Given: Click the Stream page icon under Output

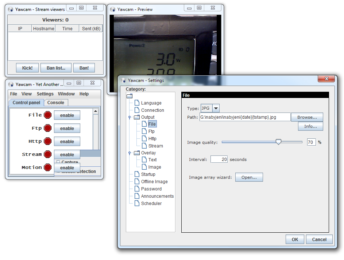Looking at the screenshot, I should point(144,146).
